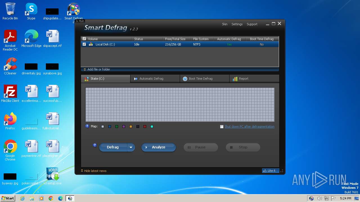Click the disk block map grid
The image size is (360, 202).
[x=180, y=105]
